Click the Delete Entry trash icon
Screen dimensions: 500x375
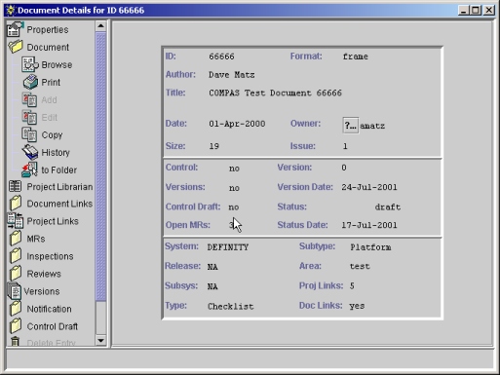(x=15, y=342)
